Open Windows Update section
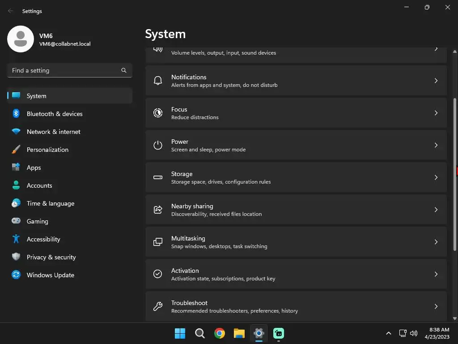 tap(70, 275)
